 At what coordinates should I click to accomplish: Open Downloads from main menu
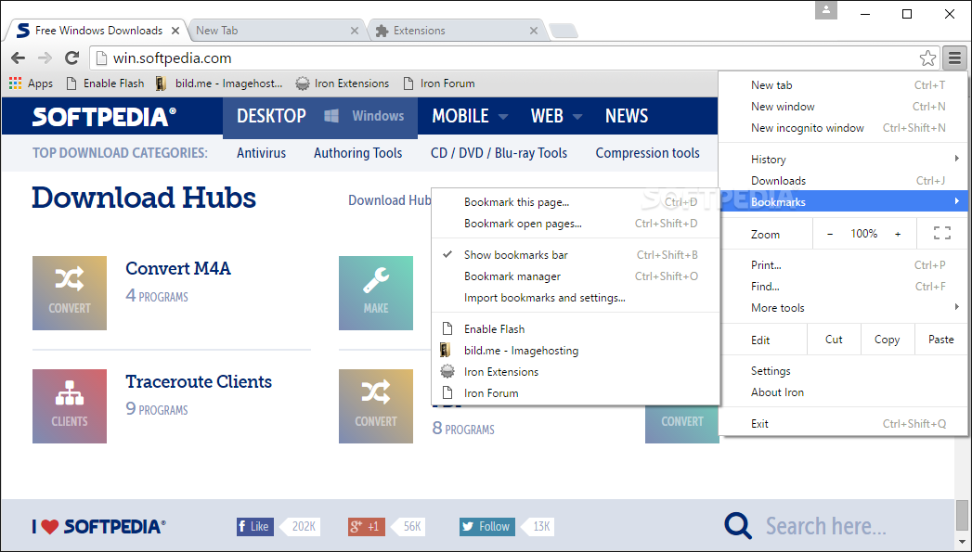844,181
